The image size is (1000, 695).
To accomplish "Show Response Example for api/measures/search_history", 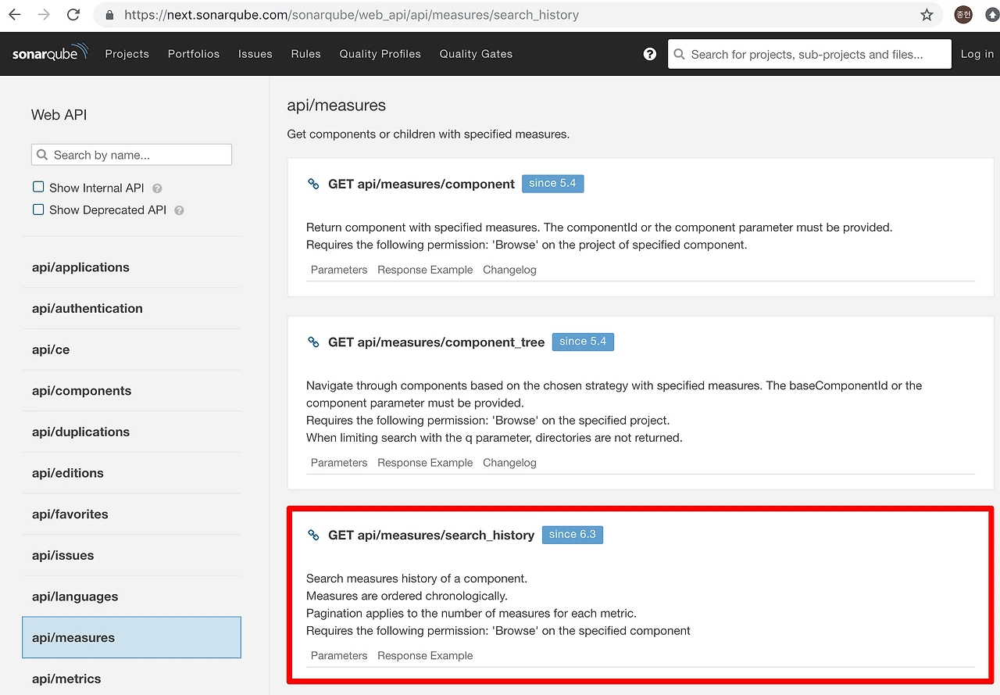I will [x=425, y=656].
